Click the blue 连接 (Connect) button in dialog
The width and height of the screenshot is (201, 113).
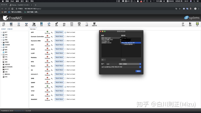point(138,71)
